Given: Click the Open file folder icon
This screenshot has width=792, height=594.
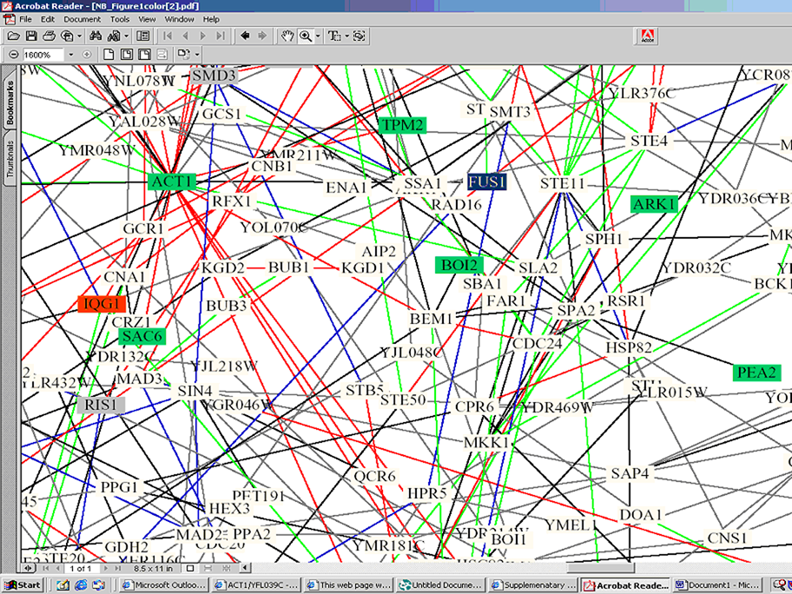Looking at the screenshot, I should pos(13,36).
